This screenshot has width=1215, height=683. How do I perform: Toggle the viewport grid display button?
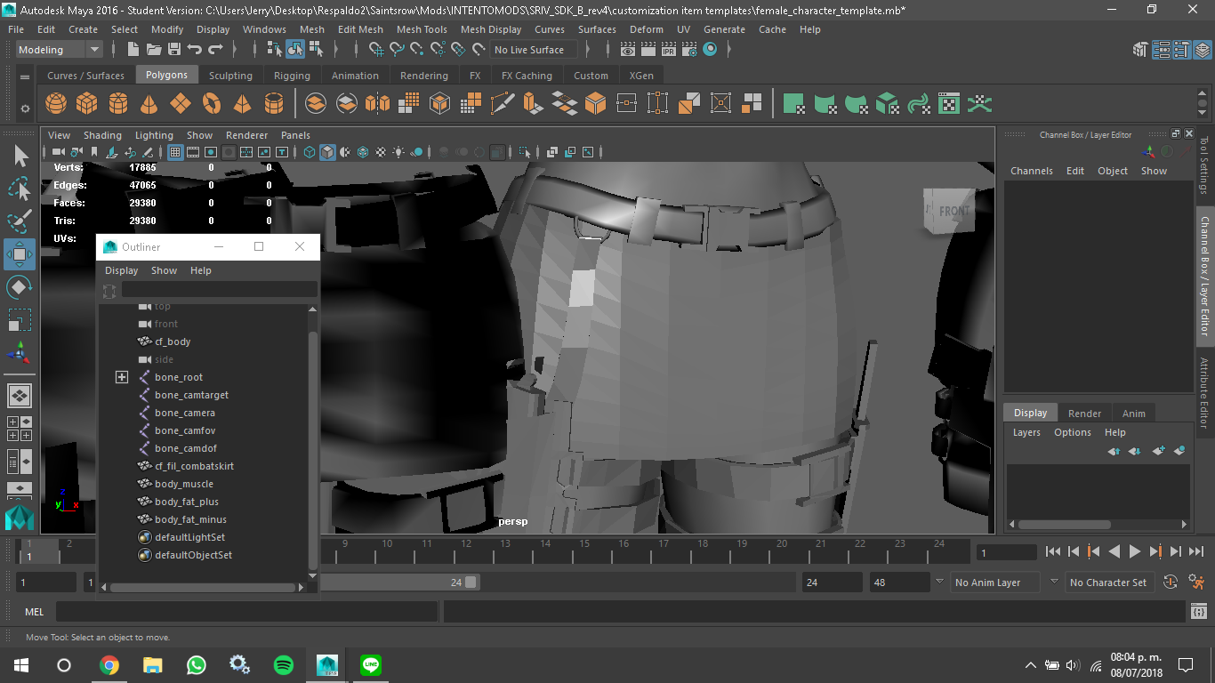[x=175, y=153]
